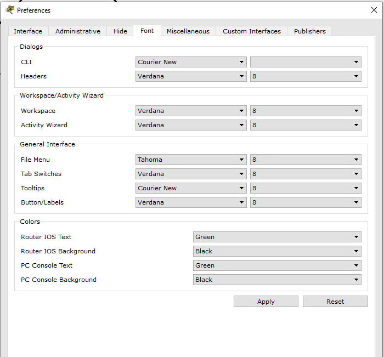
Task: Click the Reset button
Action: (x=335, y=302)
